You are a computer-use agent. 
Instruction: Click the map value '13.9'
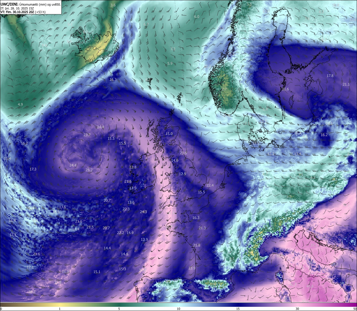(144, 240)
